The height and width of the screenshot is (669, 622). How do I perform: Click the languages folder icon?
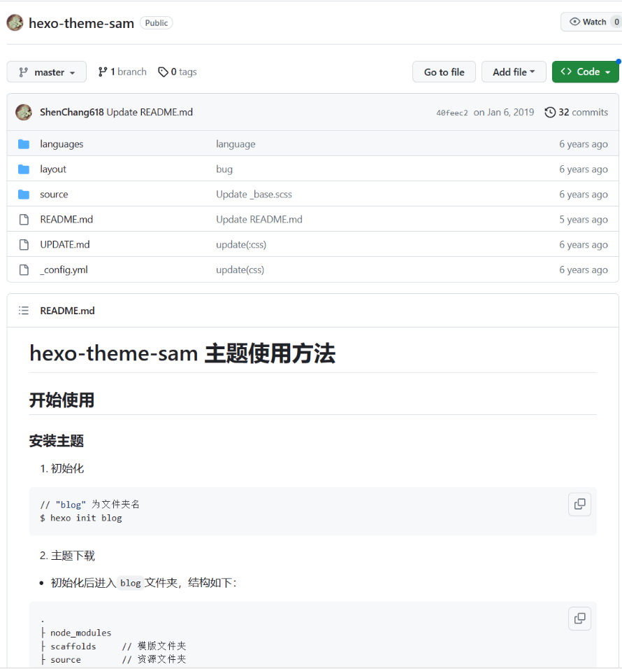click(x=24, y=144)
